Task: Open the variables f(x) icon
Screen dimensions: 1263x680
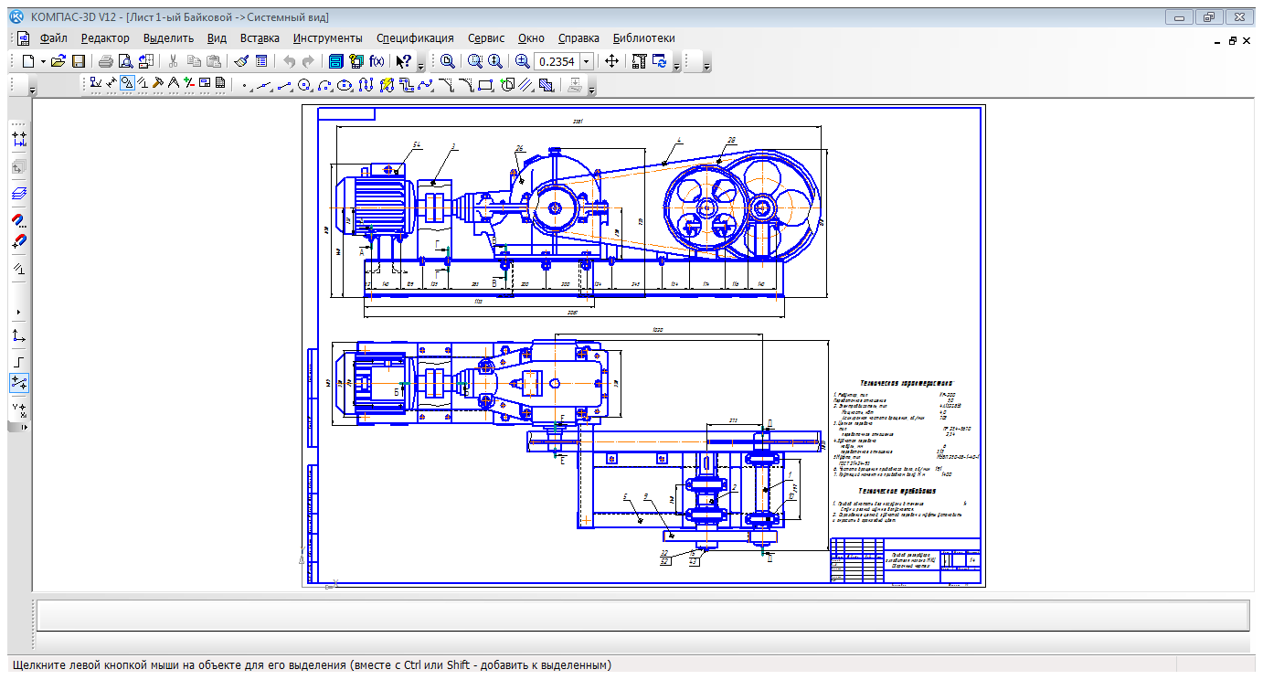Action: click(377, 61)
